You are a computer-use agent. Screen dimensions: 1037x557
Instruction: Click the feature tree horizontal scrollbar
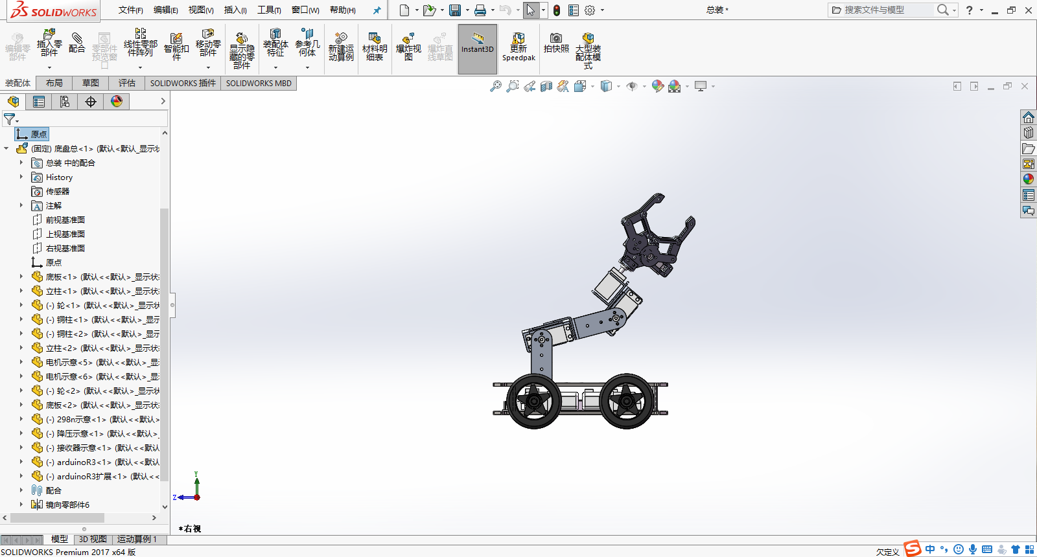coord(57,517)
